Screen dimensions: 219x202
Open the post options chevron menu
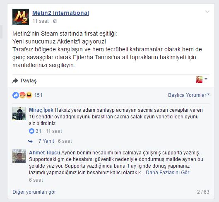[x=207, y=12]
